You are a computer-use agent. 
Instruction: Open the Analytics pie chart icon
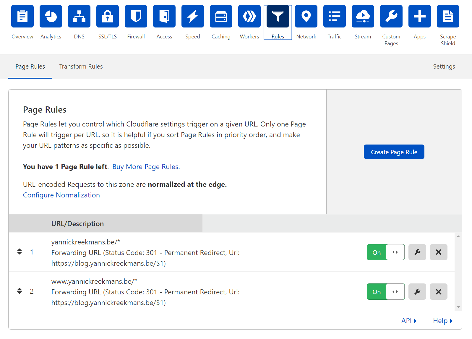click(x=51, y=16)
